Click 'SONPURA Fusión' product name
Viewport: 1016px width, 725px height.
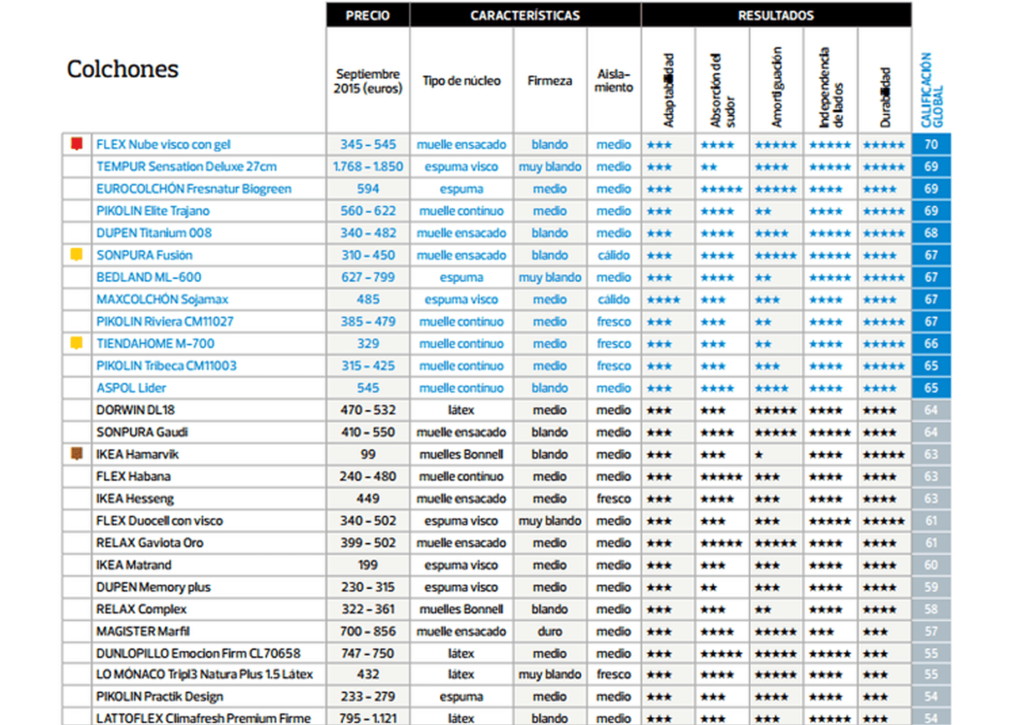click(x=144, y=255)
